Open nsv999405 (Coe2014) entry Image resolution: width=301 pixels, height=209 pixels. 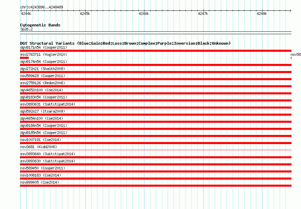coord(40,182)
